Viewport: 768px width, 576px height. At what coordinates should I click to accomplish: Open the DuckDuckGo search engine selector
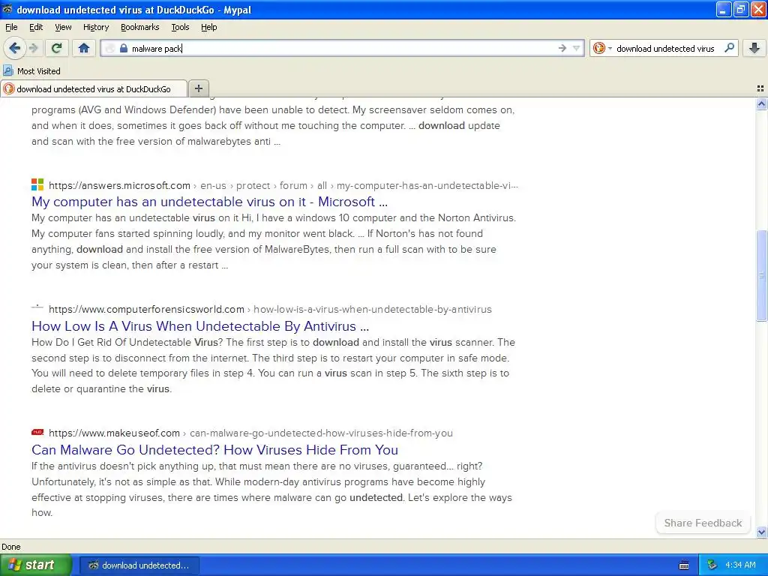(602, 48)
